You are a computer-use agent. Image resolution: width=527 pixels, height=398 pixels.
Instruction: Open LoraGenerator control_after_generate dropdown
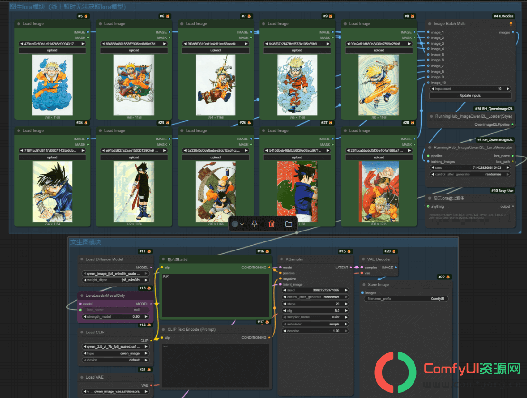point(470,174)
